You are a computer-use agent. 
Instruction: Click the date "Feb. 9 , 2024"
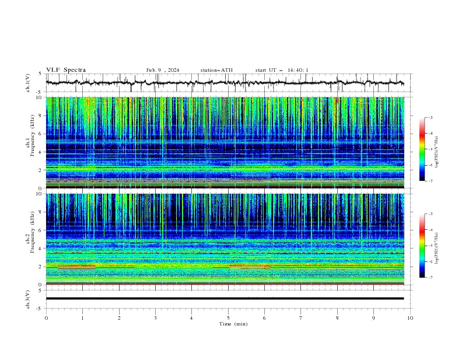163,70
